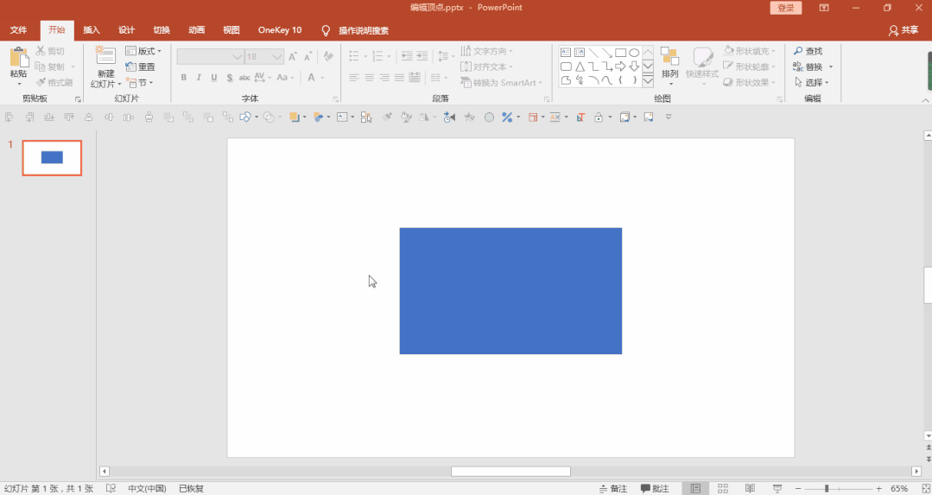Screen dimensions: 932x495
Task: Click the zoom slider handle
Action: (x=827, y=488)
